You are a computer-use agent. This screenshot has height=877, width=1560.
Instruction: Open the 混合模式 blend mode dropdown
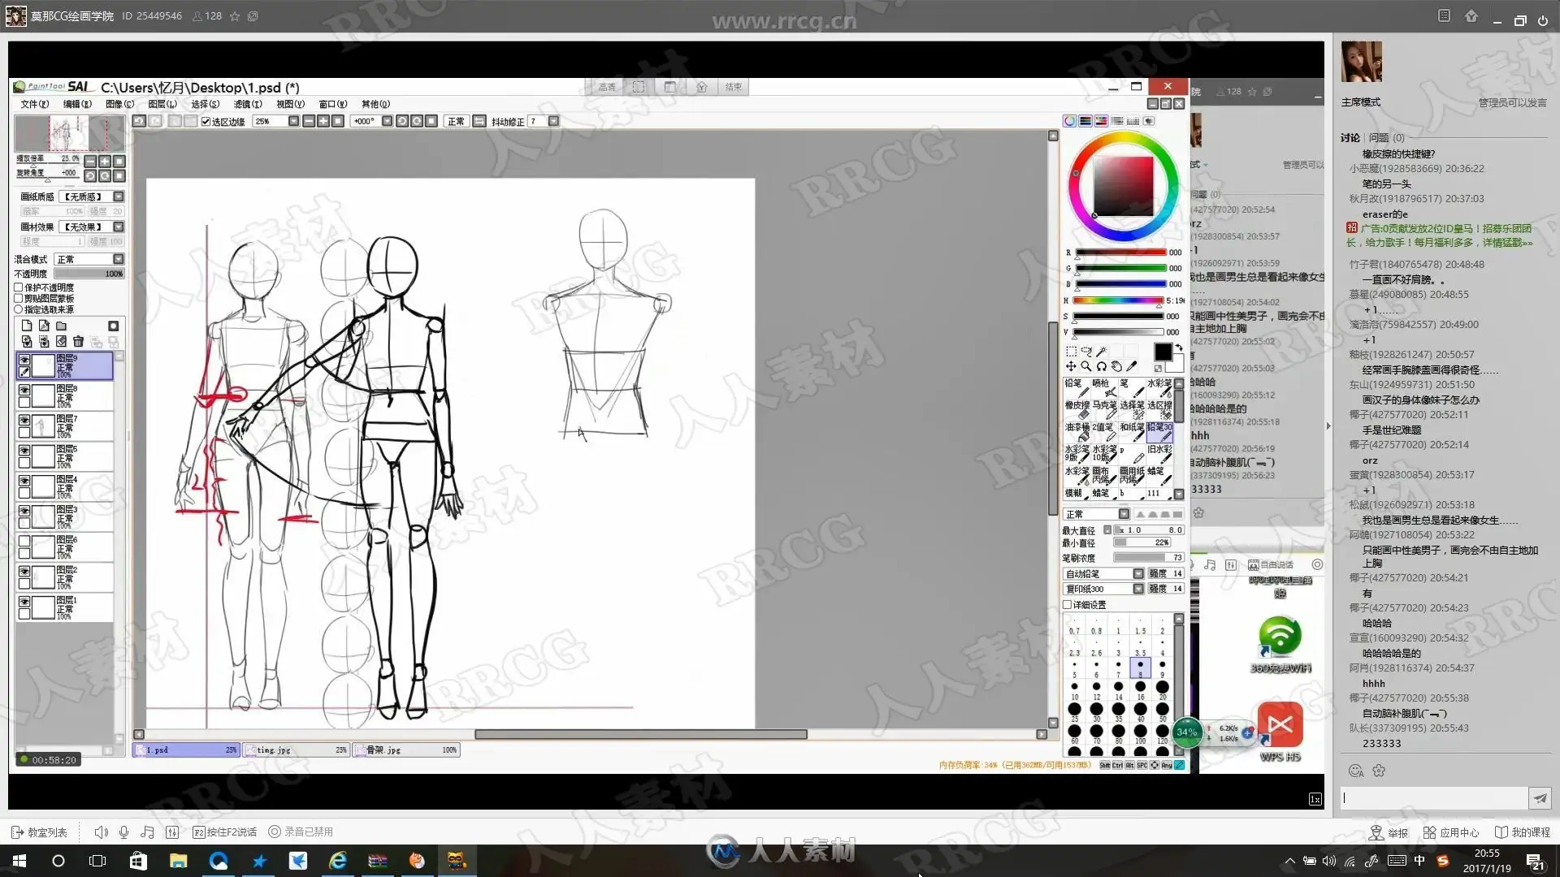[119, 259]
